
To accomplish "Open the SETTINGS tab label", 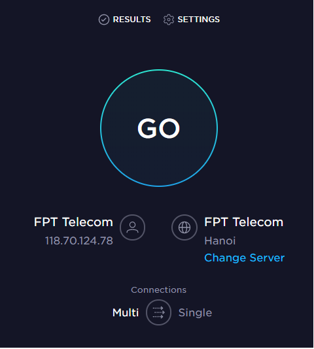I will coord(199,20).
